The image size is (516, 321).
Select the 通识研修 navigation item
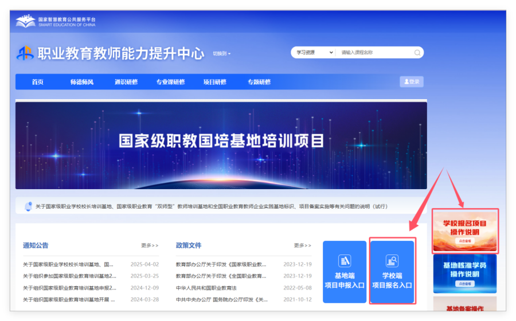pos(126,82)
